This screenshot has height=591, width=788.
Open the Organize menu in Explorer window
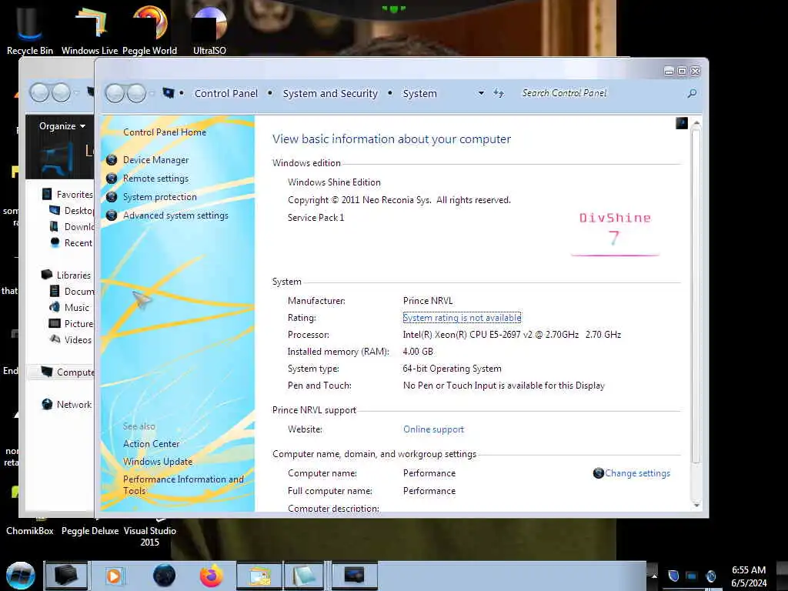tap(62, 126)
